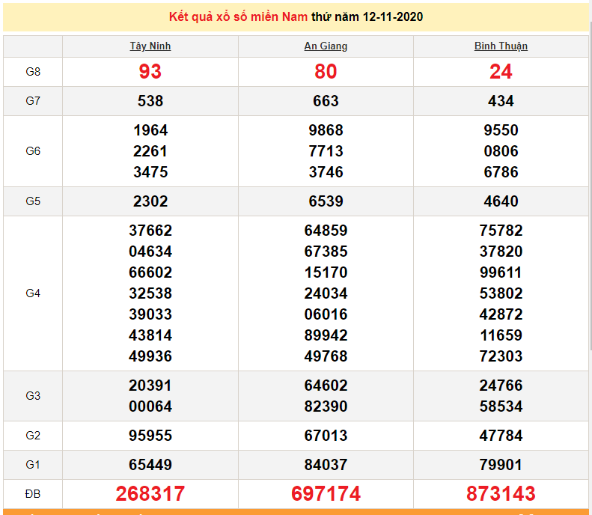Click the G6 number 3746
The image size is (592, 515).
[326, 172]
